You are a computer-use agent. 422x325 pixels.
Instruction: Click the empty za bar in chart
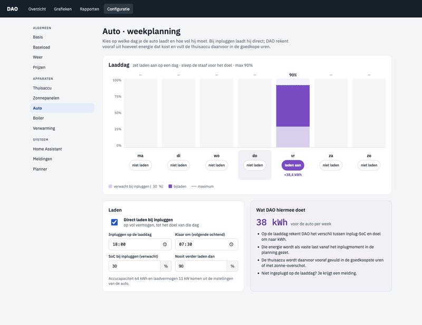pos(331,113)
